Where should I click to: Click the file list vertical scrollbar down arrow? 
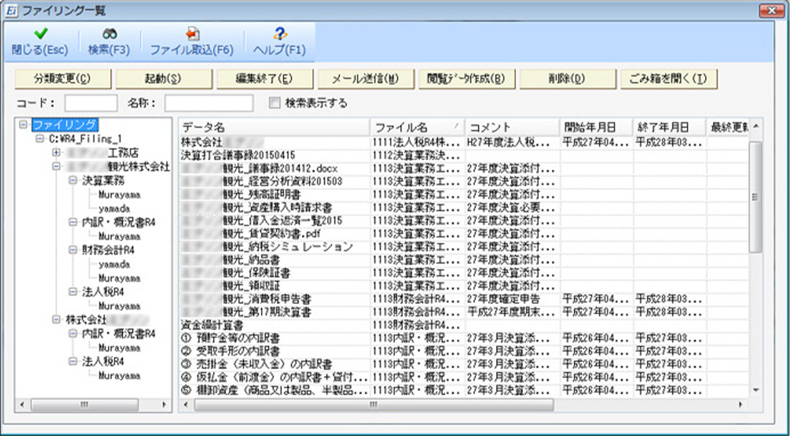755,389
